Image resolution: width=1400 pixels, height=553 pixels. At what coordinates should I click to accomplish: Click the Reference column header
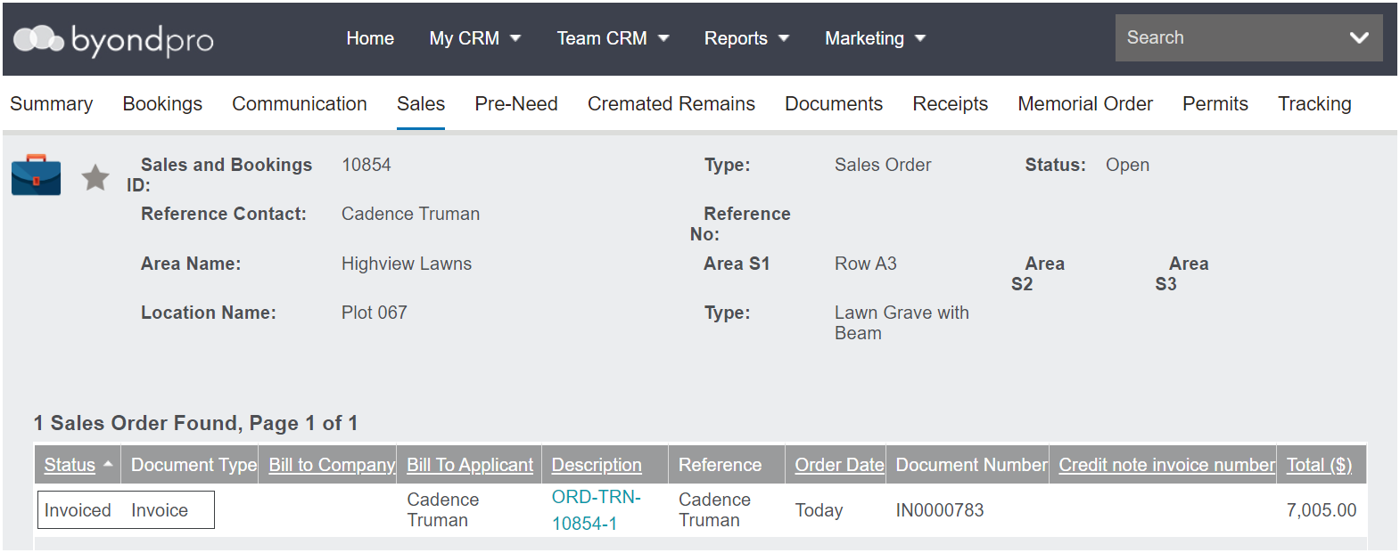tap(720, 465)
